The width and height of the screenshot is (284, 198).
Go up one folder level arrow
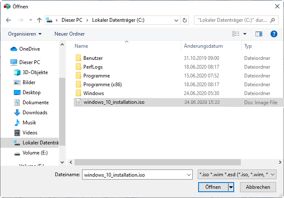(x=39, y=20)
